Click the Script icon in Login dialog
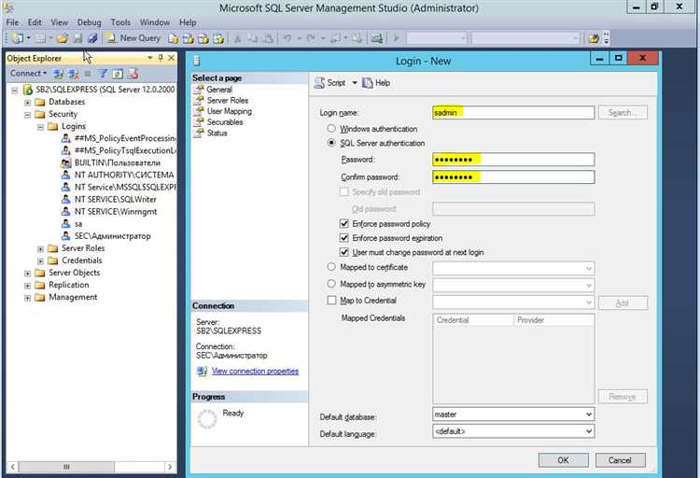 click(319, 83)
